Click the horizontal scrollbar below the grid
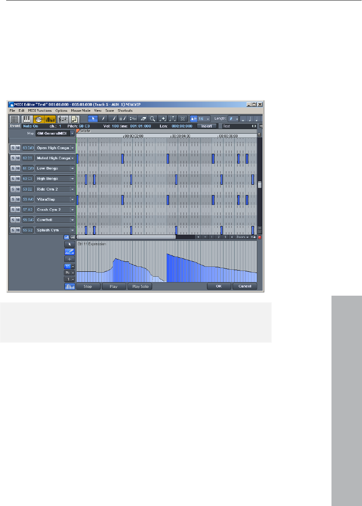Viewport: 362px width, 506px height. tap(126, 237)
